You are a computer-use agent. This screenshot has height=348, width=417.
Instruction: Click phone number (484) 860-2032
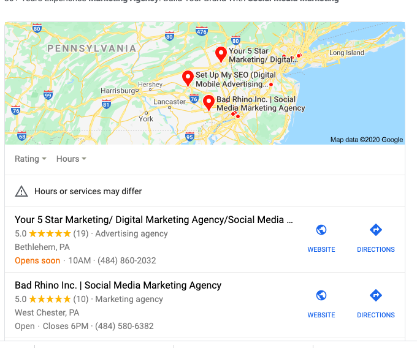pos(126,260)
